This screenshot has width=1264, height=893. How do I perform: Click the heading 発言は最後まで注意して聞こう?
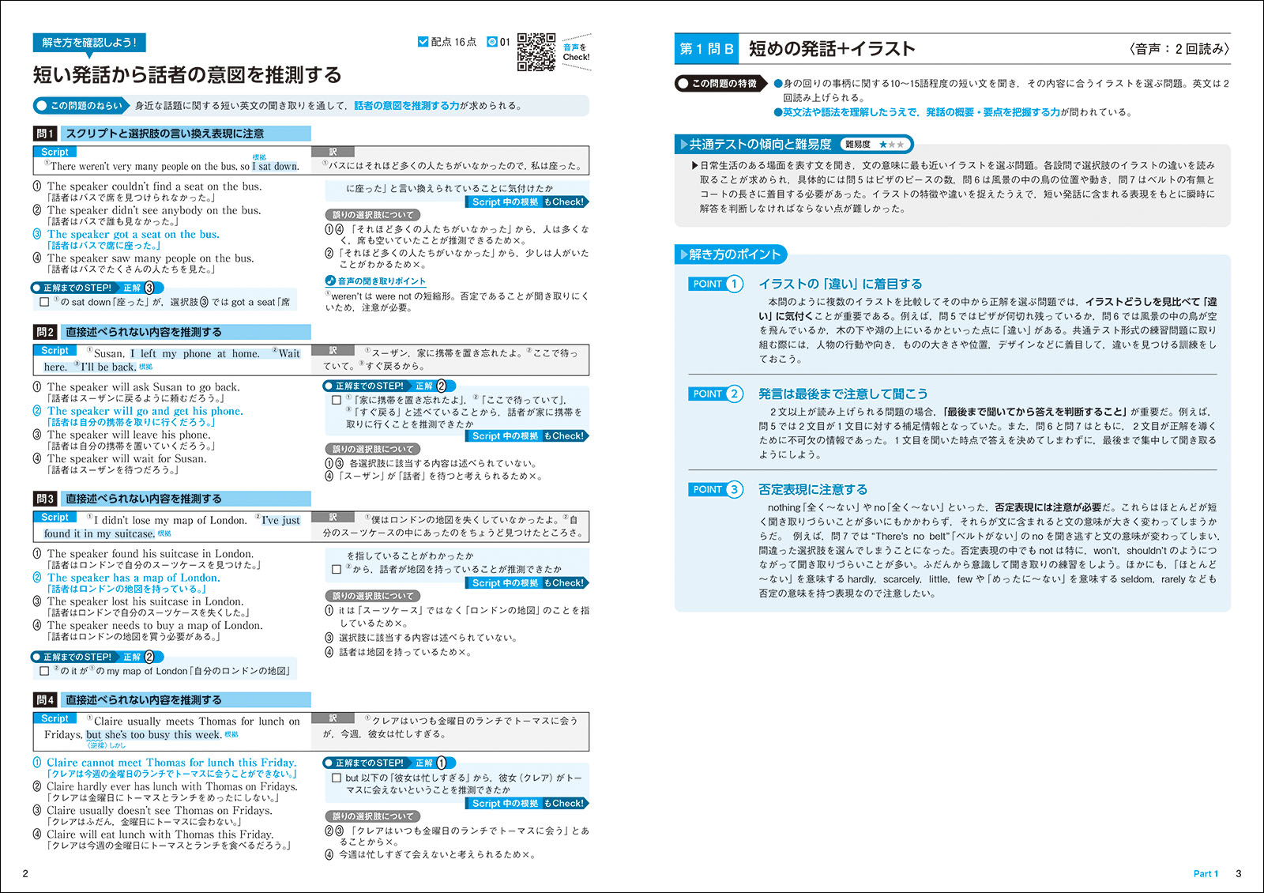point(843,394)
